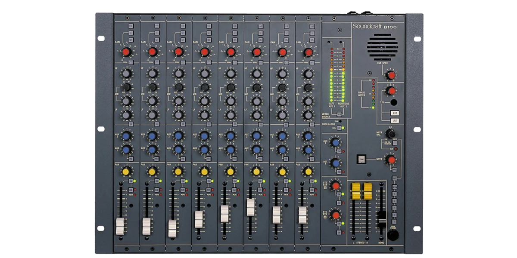Adjust the HF knob on channel 5

(230, 74)
